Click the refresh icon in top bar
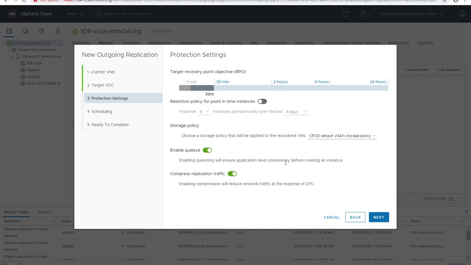This screenshot has width=471, height=265. tap(346, 14)
